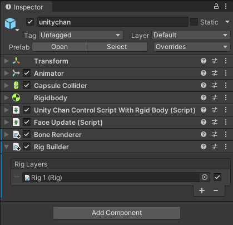Image resolution: width=233 pixels, height=225 pixels.
Task: Click the prefab Open button
Action: (x=60, y=47)
